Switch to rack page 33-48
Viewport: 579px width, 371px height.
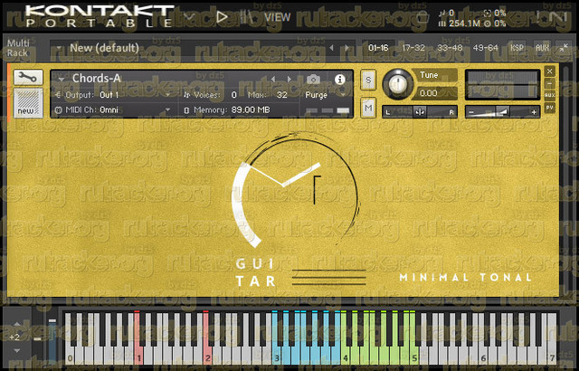[450, 48]
